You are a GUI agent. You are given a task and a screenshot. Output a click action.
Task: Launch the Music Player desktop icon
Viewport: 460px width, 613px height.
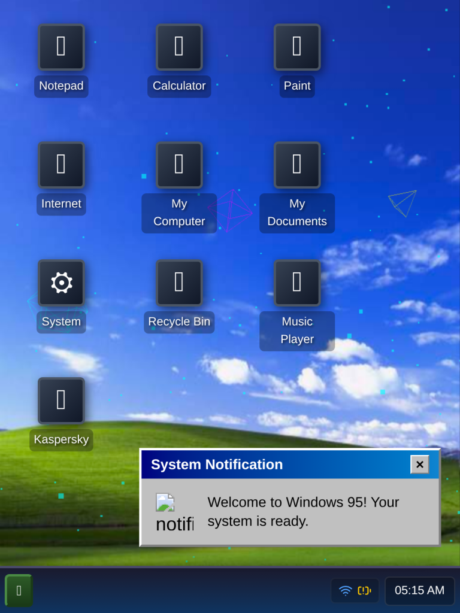(x=297, y=283)
